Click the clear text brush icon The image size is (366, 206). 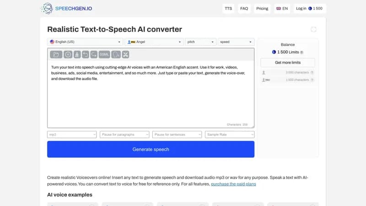pos(77,54)
